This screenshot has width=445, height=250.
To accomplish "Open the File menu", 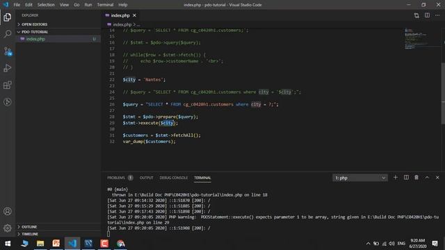I will [17, 5].
